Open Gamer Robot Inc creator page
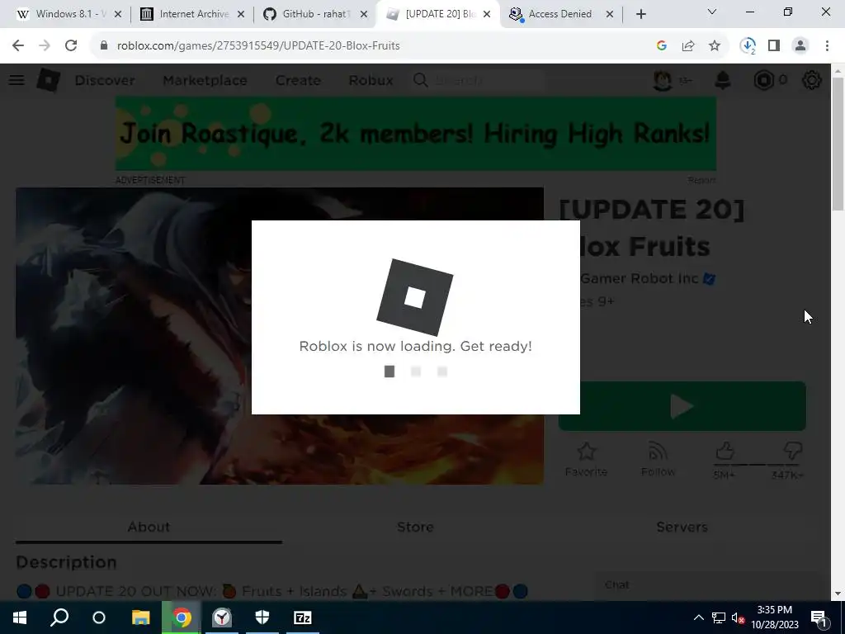The image size is (845, 634). click(x=640, y=279)
